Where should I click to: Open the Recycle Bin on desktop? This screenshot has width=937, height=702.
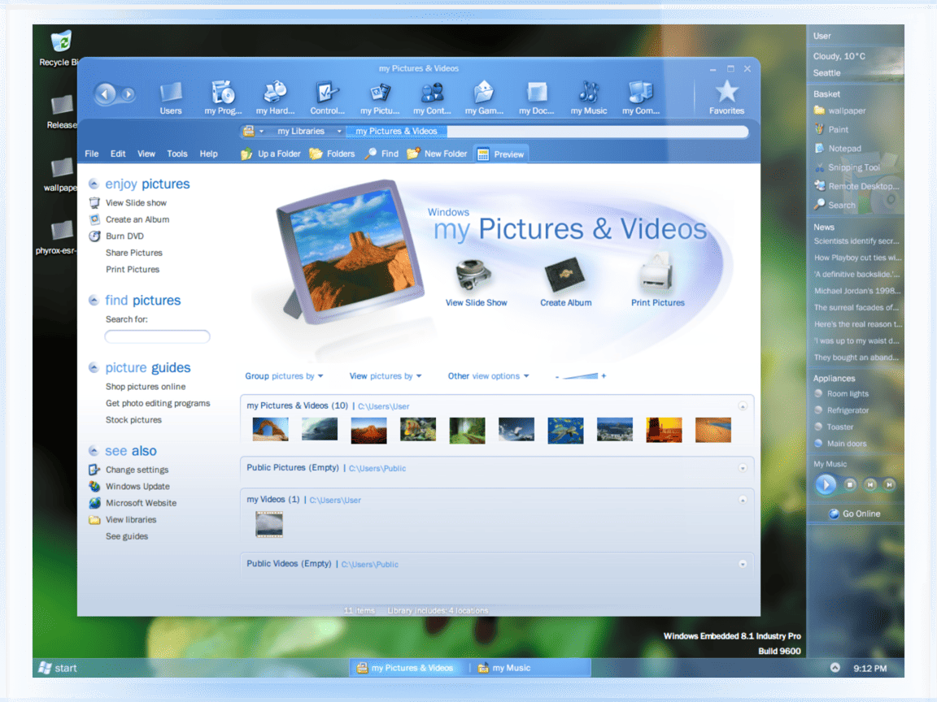[60, 49]
